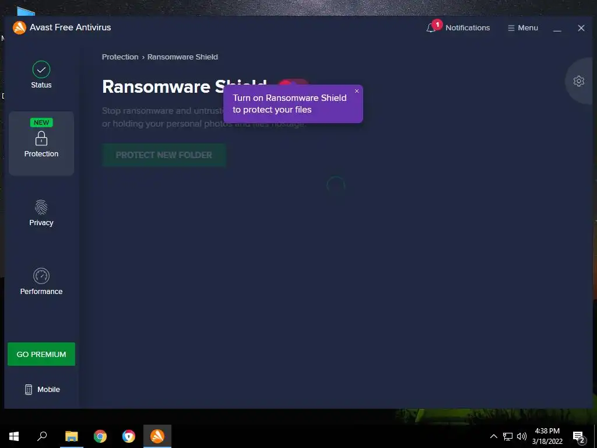Click Avast Antivirus taskbar icon
The height and width of the screenshot is (448, 597).
[x=157, y=436]
